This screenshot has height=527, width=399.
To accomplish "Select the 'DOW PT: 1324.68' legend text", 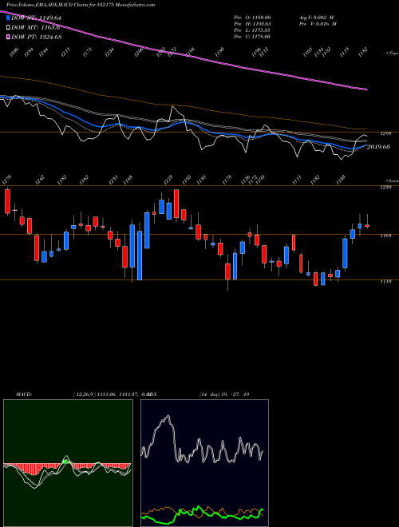I will (x=36, y=37).
